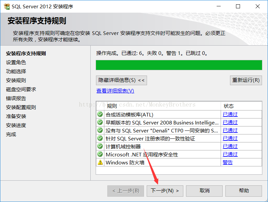Click 下一步(N) to continue

point(165,191)
